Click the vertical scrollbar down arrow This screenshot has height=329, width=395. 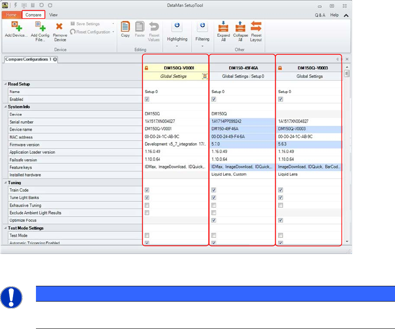click(x=347, y=242)
